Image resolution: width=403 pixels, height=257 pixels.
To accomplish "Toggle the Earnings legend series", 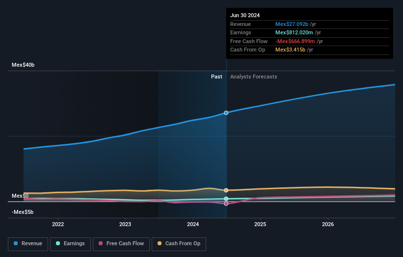I will (x=70, y=244).
